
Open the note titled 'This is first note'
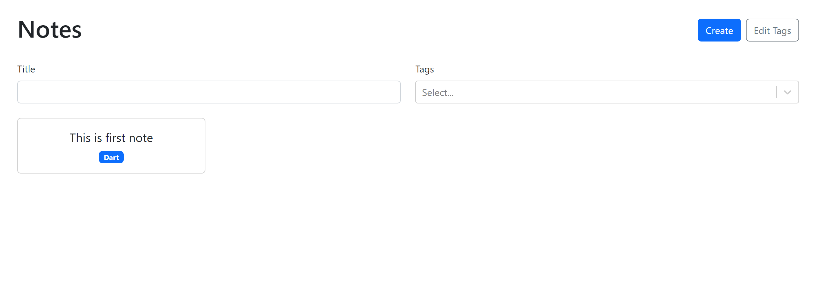(111, 138)
